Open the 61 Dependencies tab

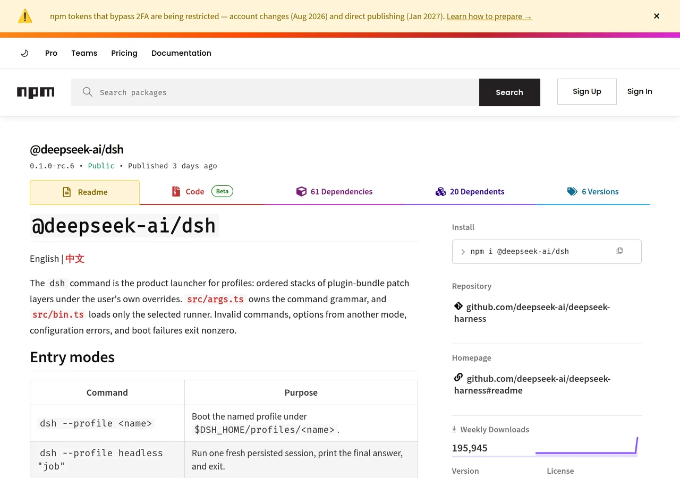click(334, 192)
